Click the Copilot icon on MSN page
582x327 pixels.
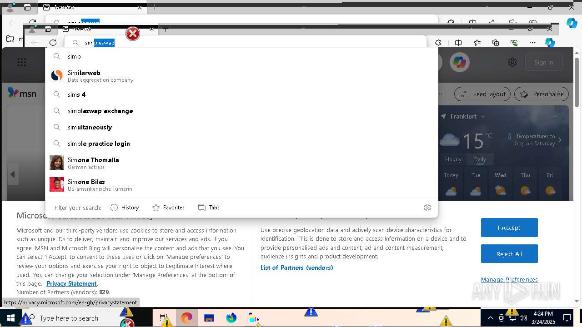[459, 62]
